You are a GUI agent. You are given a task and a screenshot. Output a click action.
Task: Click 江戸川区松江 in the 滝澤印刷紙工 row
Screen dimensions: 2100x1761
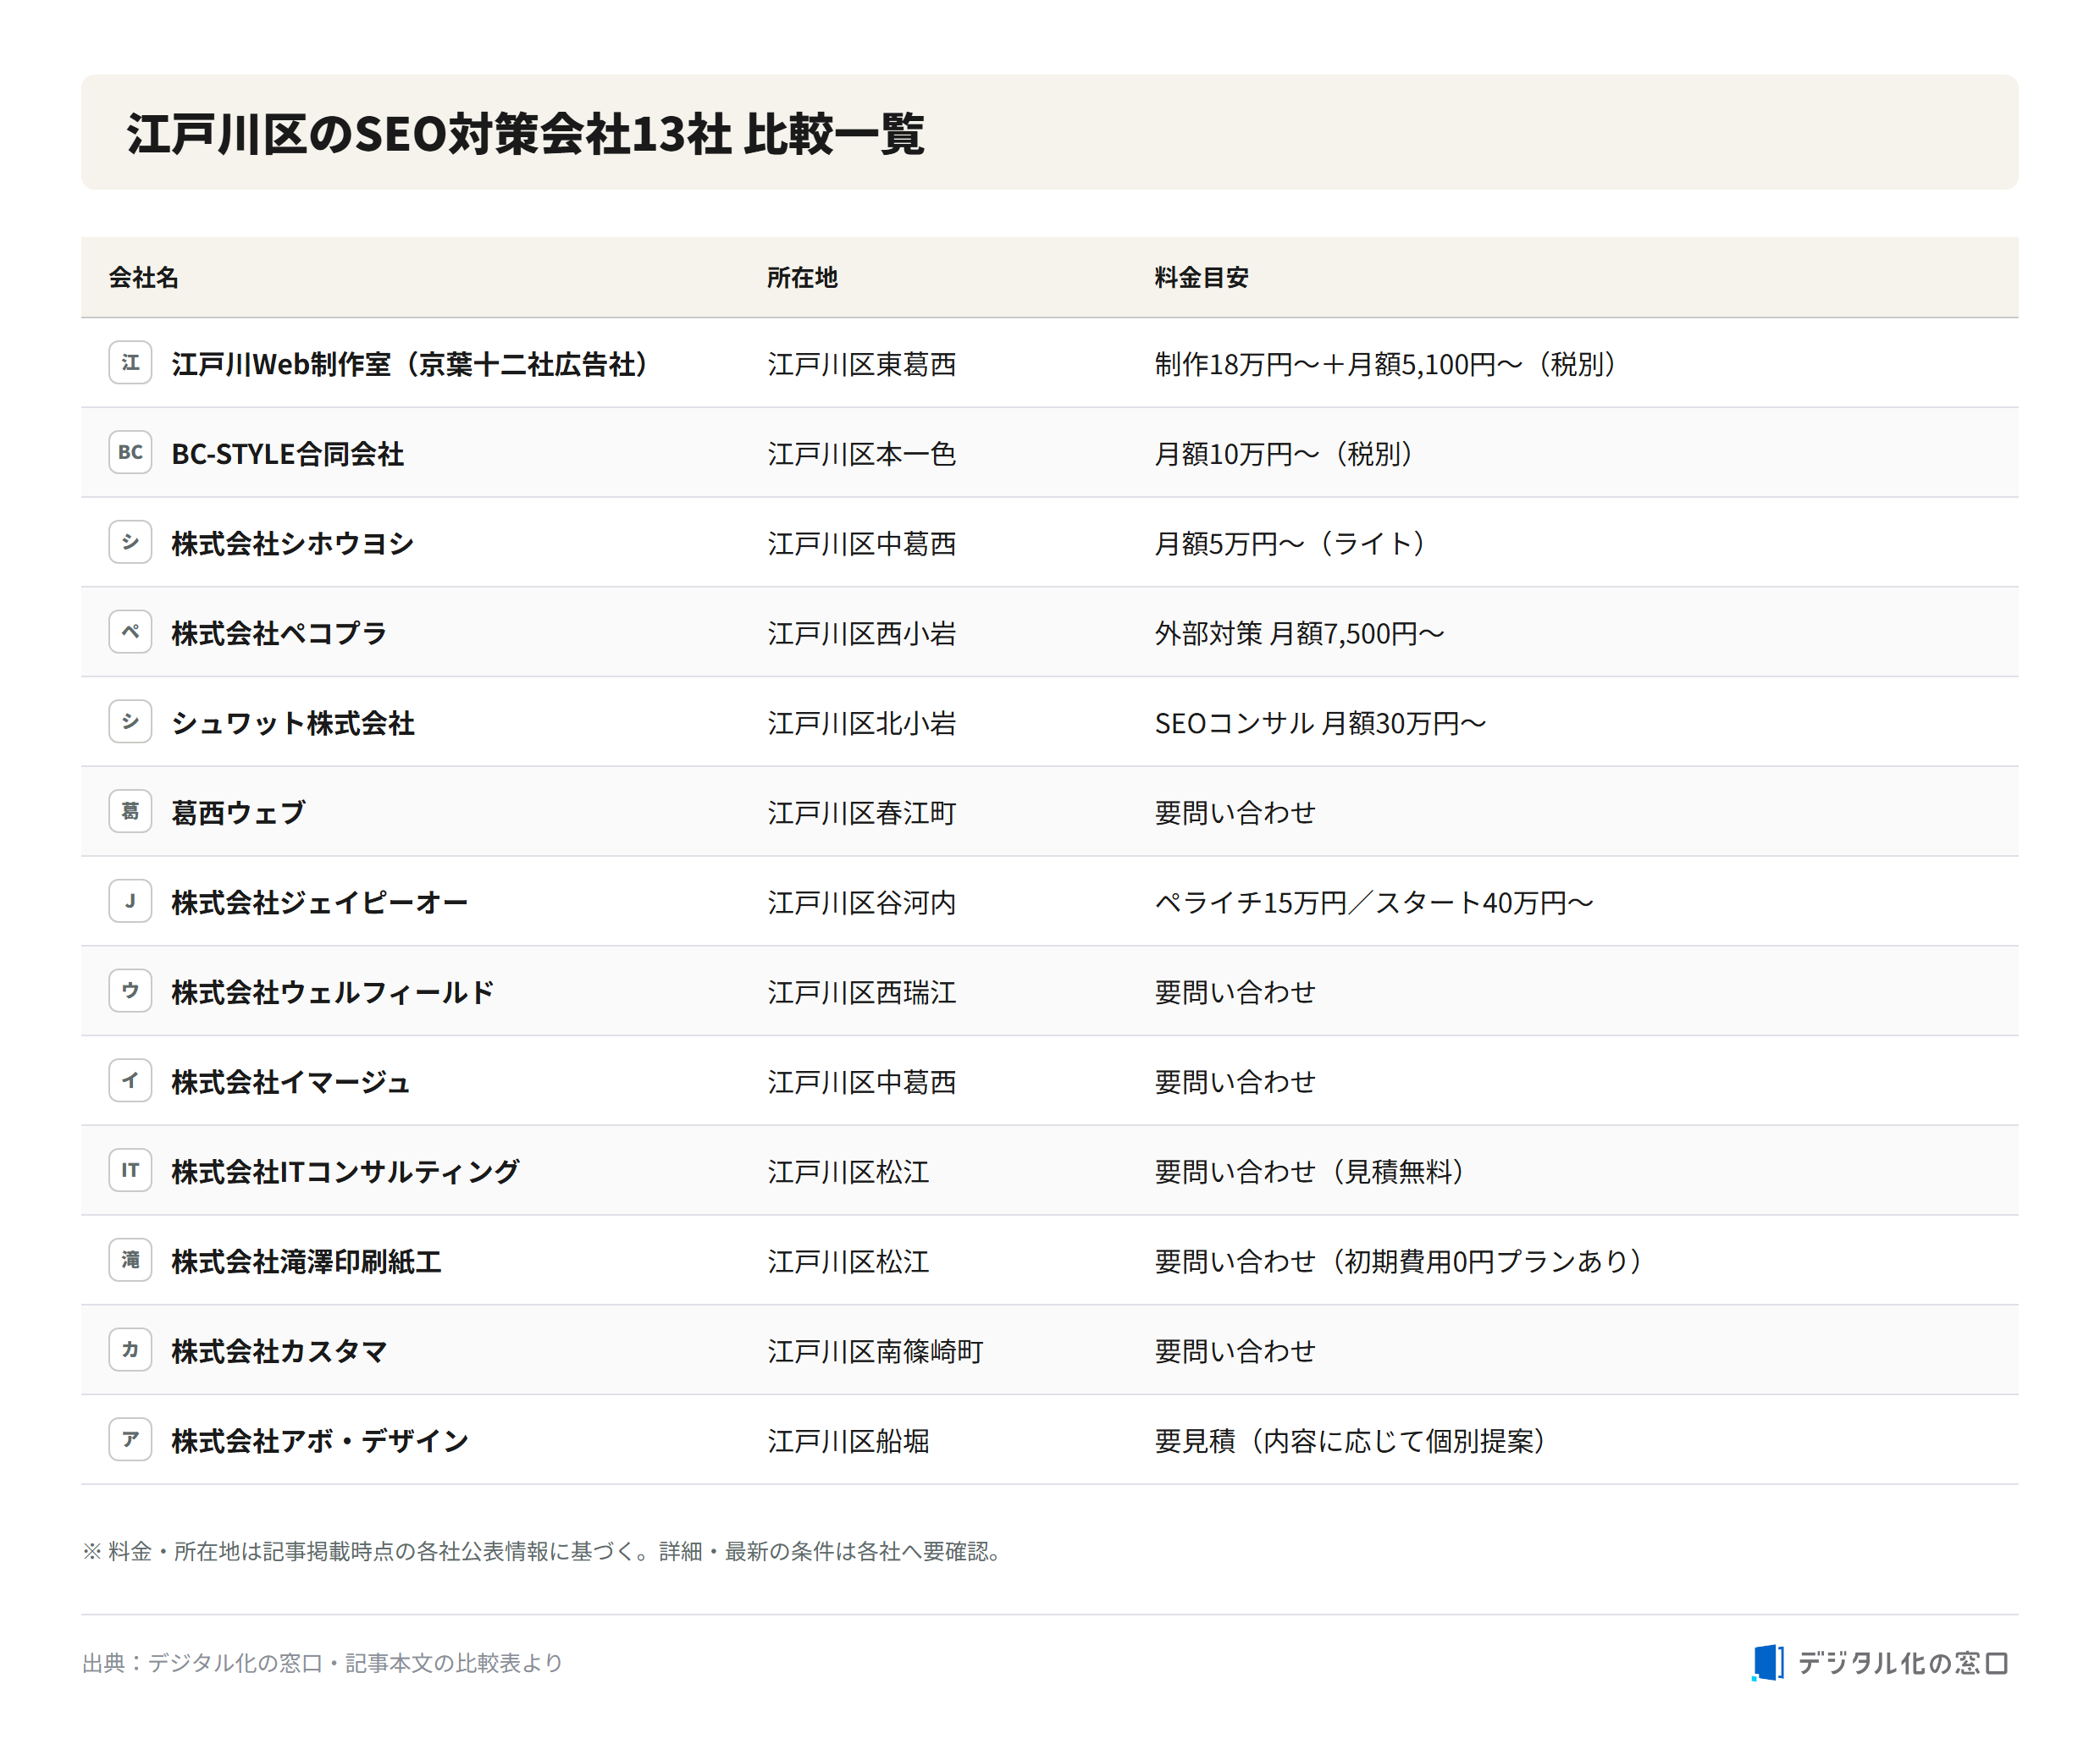(x=849, y=1262)
